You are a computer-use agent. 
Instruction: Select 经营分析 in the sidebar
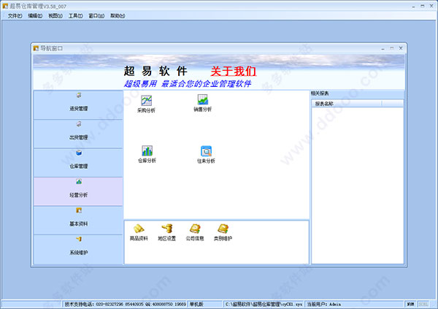pos(78,191)
